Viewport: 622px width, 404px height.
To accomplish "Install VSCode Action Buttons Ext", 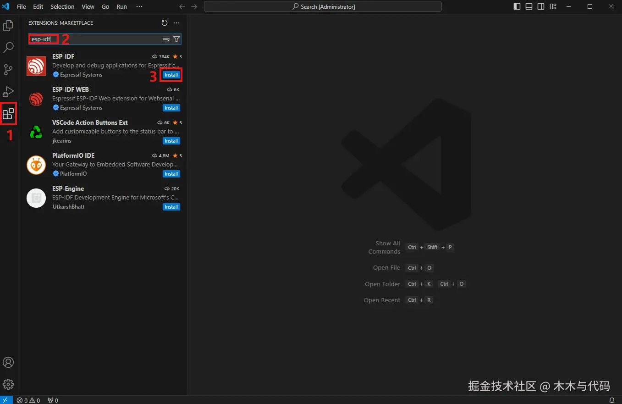I will click(171, 141).
